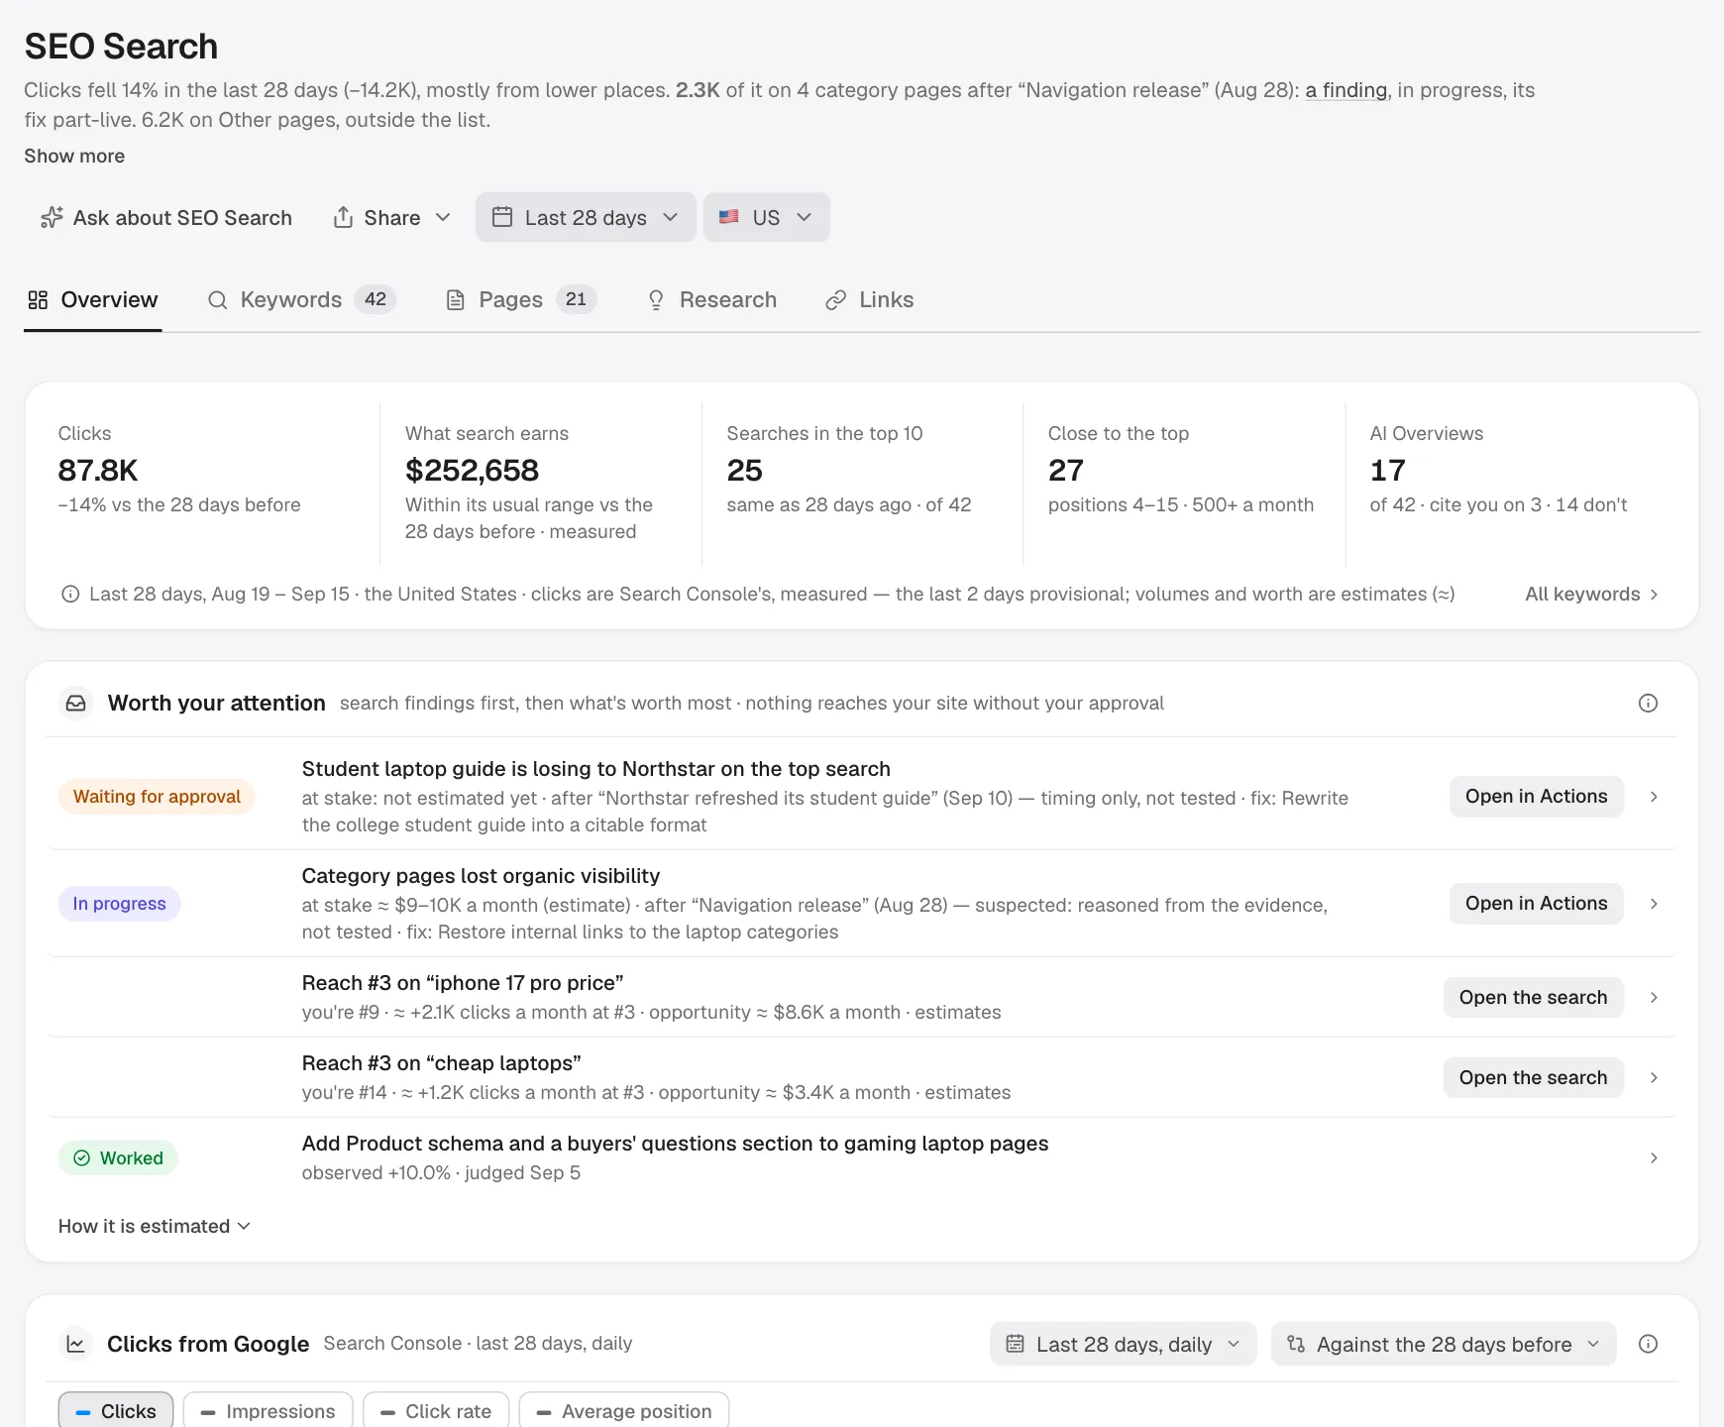Switch to the Keywords tab
1724x1427 pixels.
pyautogui.click(x=301, y=299)
